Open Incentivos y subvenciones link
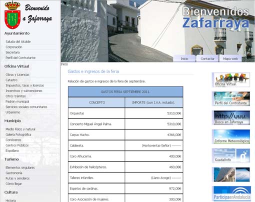The height and width of the screenshot is (202, 255). point(24,90)
